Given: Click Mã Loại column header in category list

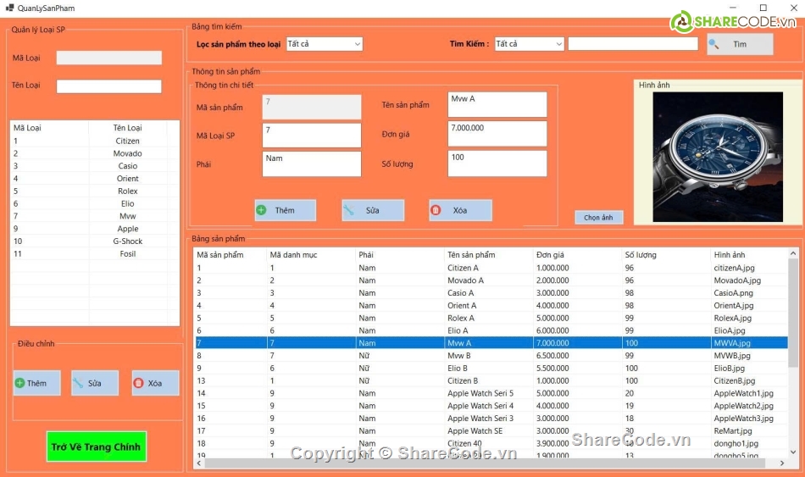Looking at the screenshot, I should [x=49, y=128].
